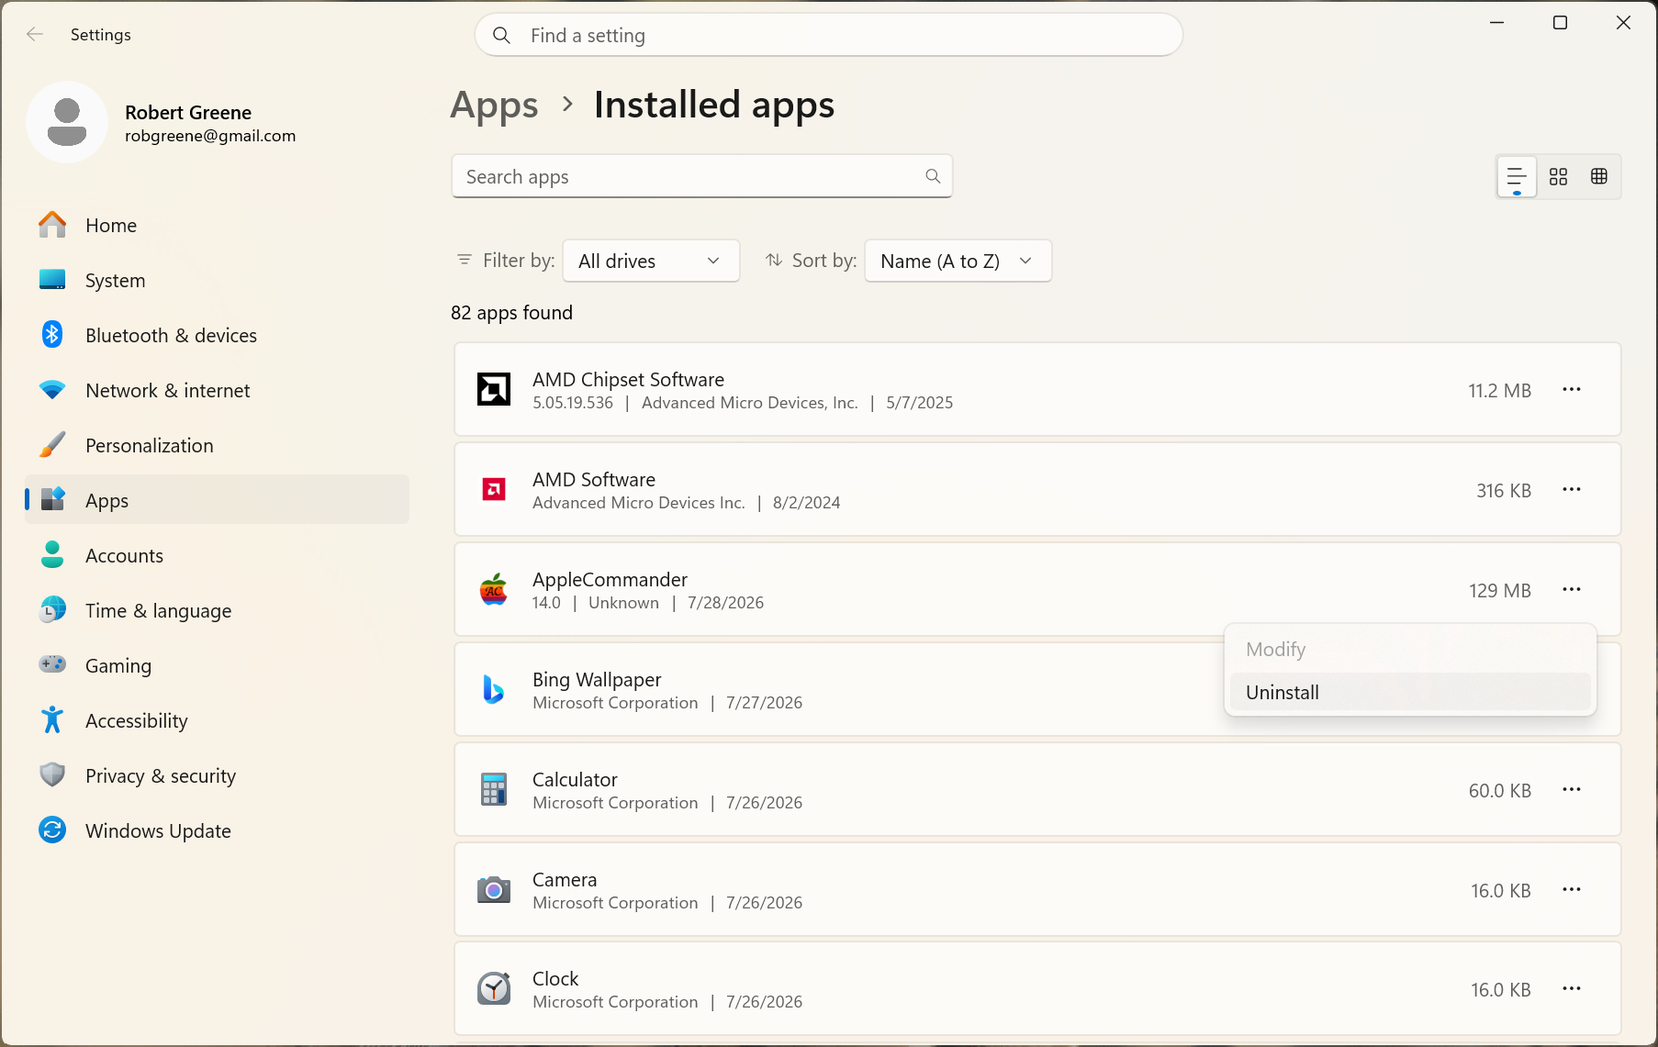Click the Clock app icon
The width and height of the screenshot is (1658, 1047).
494,988
